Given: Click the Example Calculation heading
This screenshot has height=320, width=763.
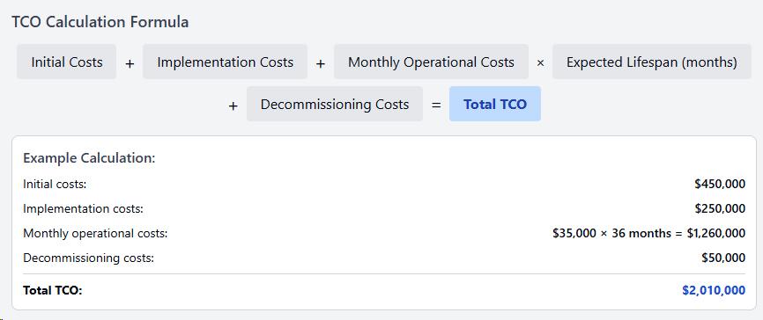Looking at the screenshot, I should 89,158.
